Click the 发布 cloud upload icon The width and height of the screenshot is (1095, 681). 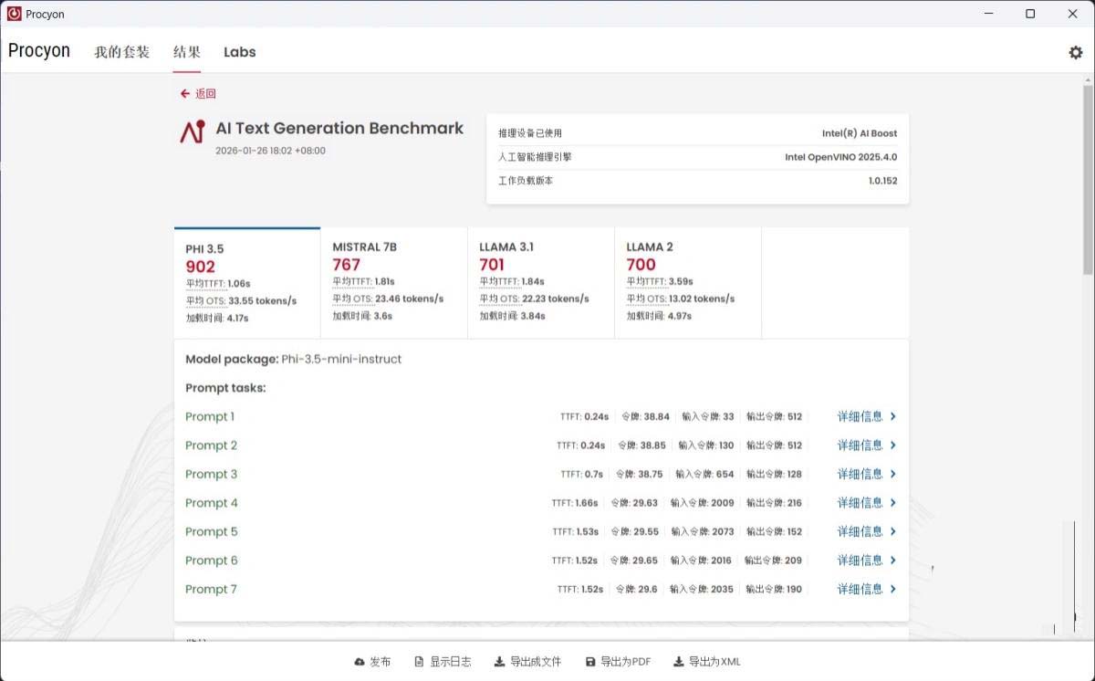[359, 662]
